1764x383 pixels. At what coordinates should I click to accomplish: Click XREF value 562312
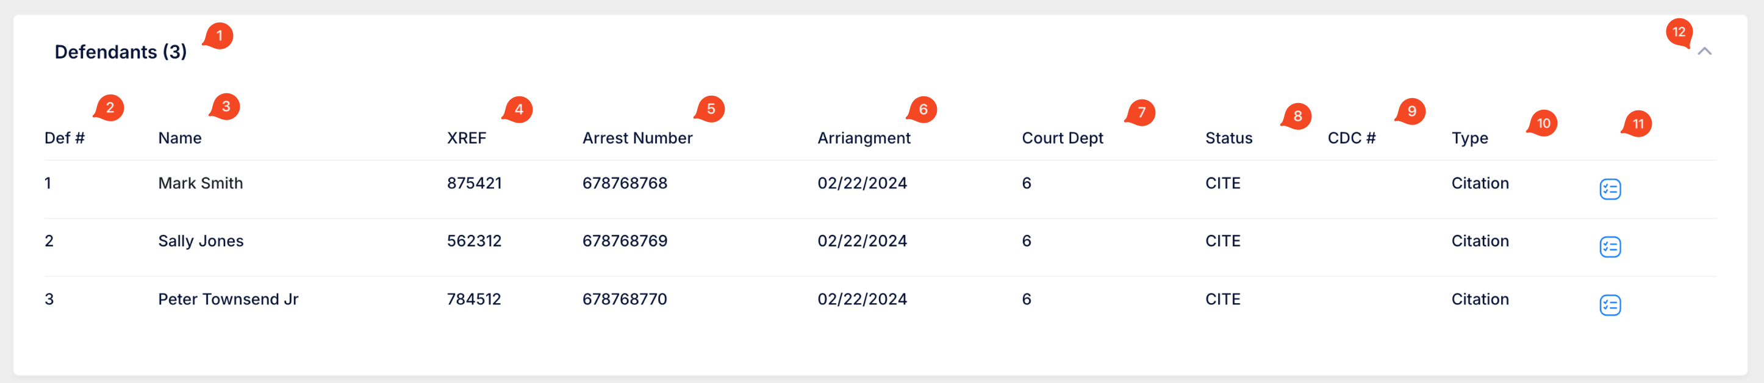point(474,241)
